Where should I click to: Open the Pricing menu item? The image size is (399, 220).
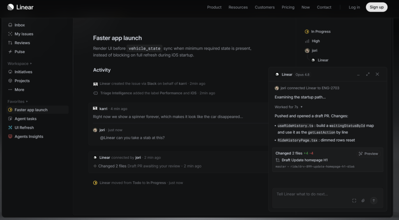point(288,7)
